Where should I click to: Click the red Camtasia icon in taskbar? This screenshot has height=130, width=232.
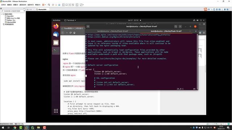[44, 127]
